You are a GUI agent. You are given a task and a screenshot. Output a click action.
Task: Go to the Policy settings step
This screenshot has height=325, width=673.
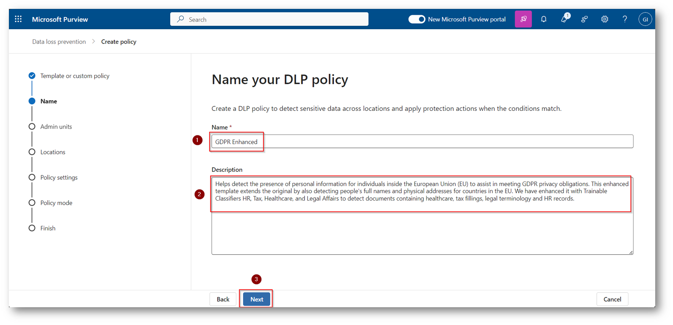pyautogui.click(x=59, y=177)
